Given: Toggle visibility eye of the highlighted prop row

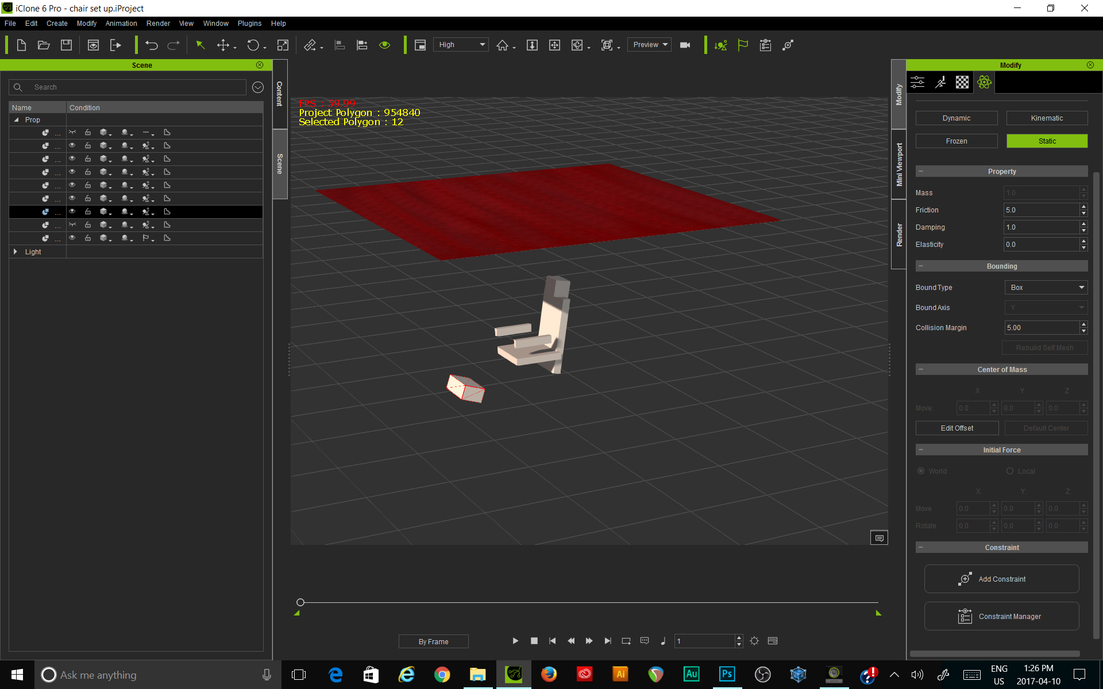Looking at the screenshot, I should coord(72,211).
